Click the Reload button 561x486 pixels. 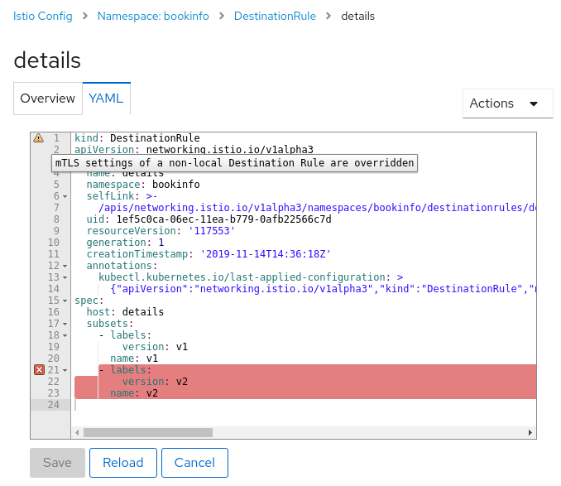123,462
